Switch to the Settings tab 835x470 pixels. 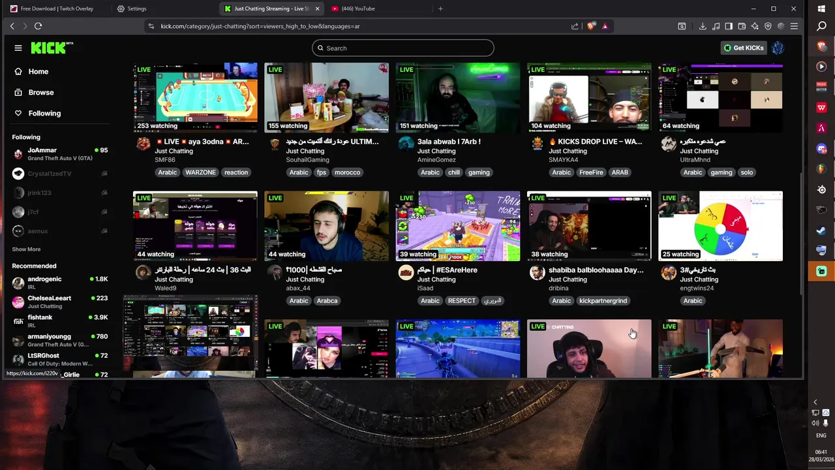click(163, 8)
